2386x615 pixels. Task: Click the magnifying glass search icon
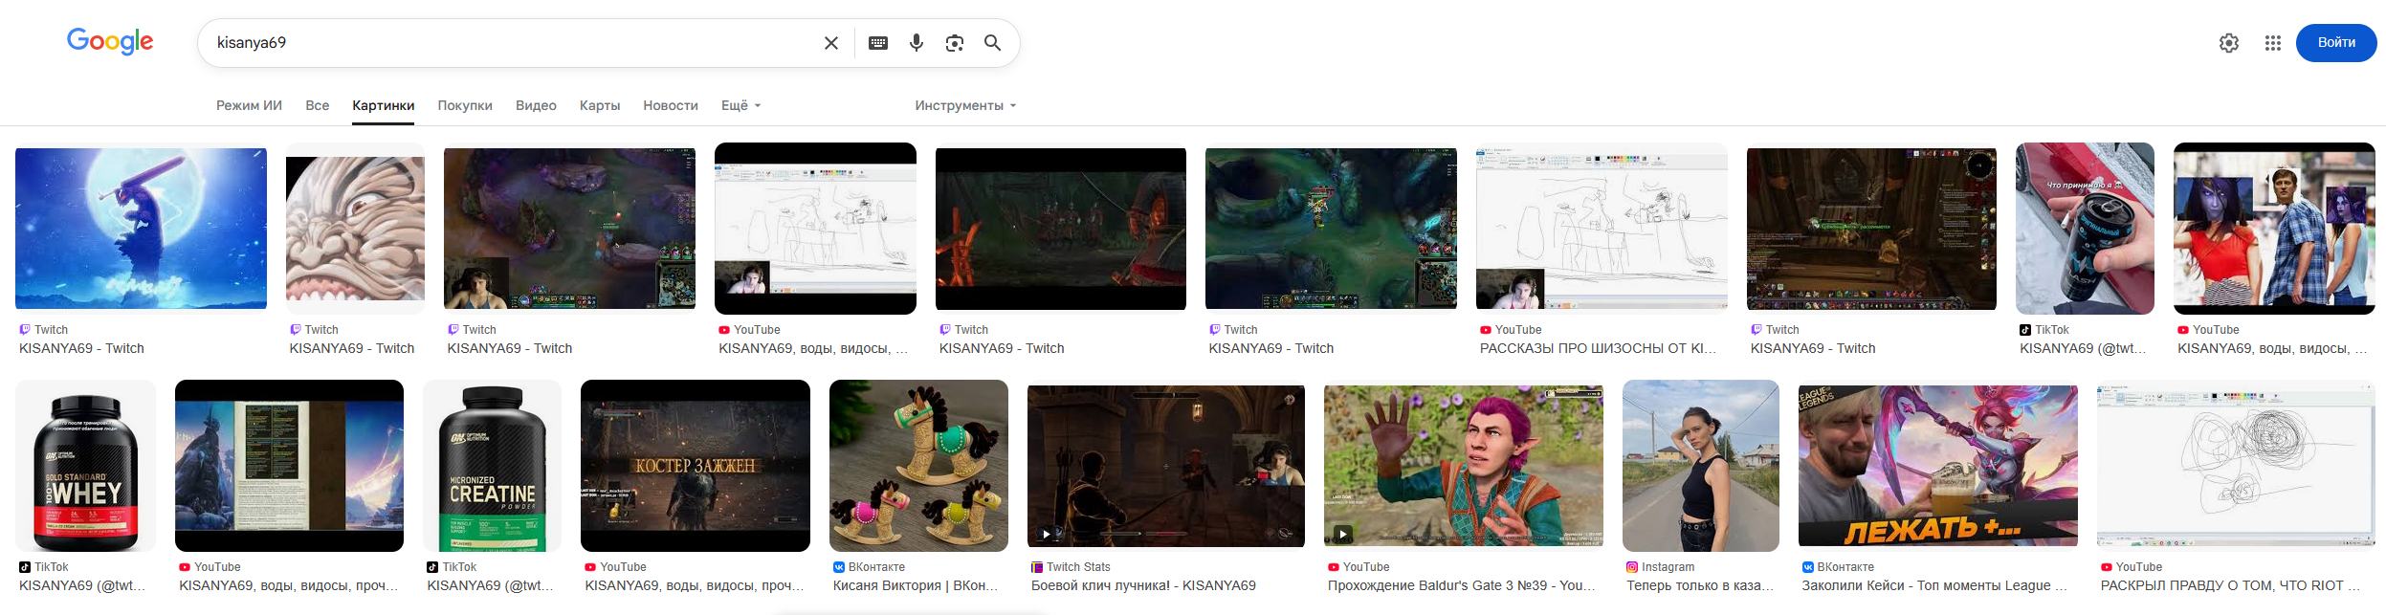pyautogui.click(x=993, y=43)
